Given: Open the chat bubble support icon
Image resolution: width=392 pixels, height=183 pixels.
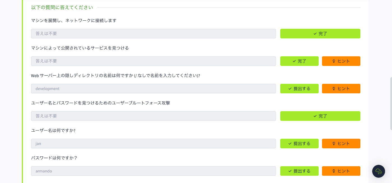Looking at the screenshot, I should 379,171.
